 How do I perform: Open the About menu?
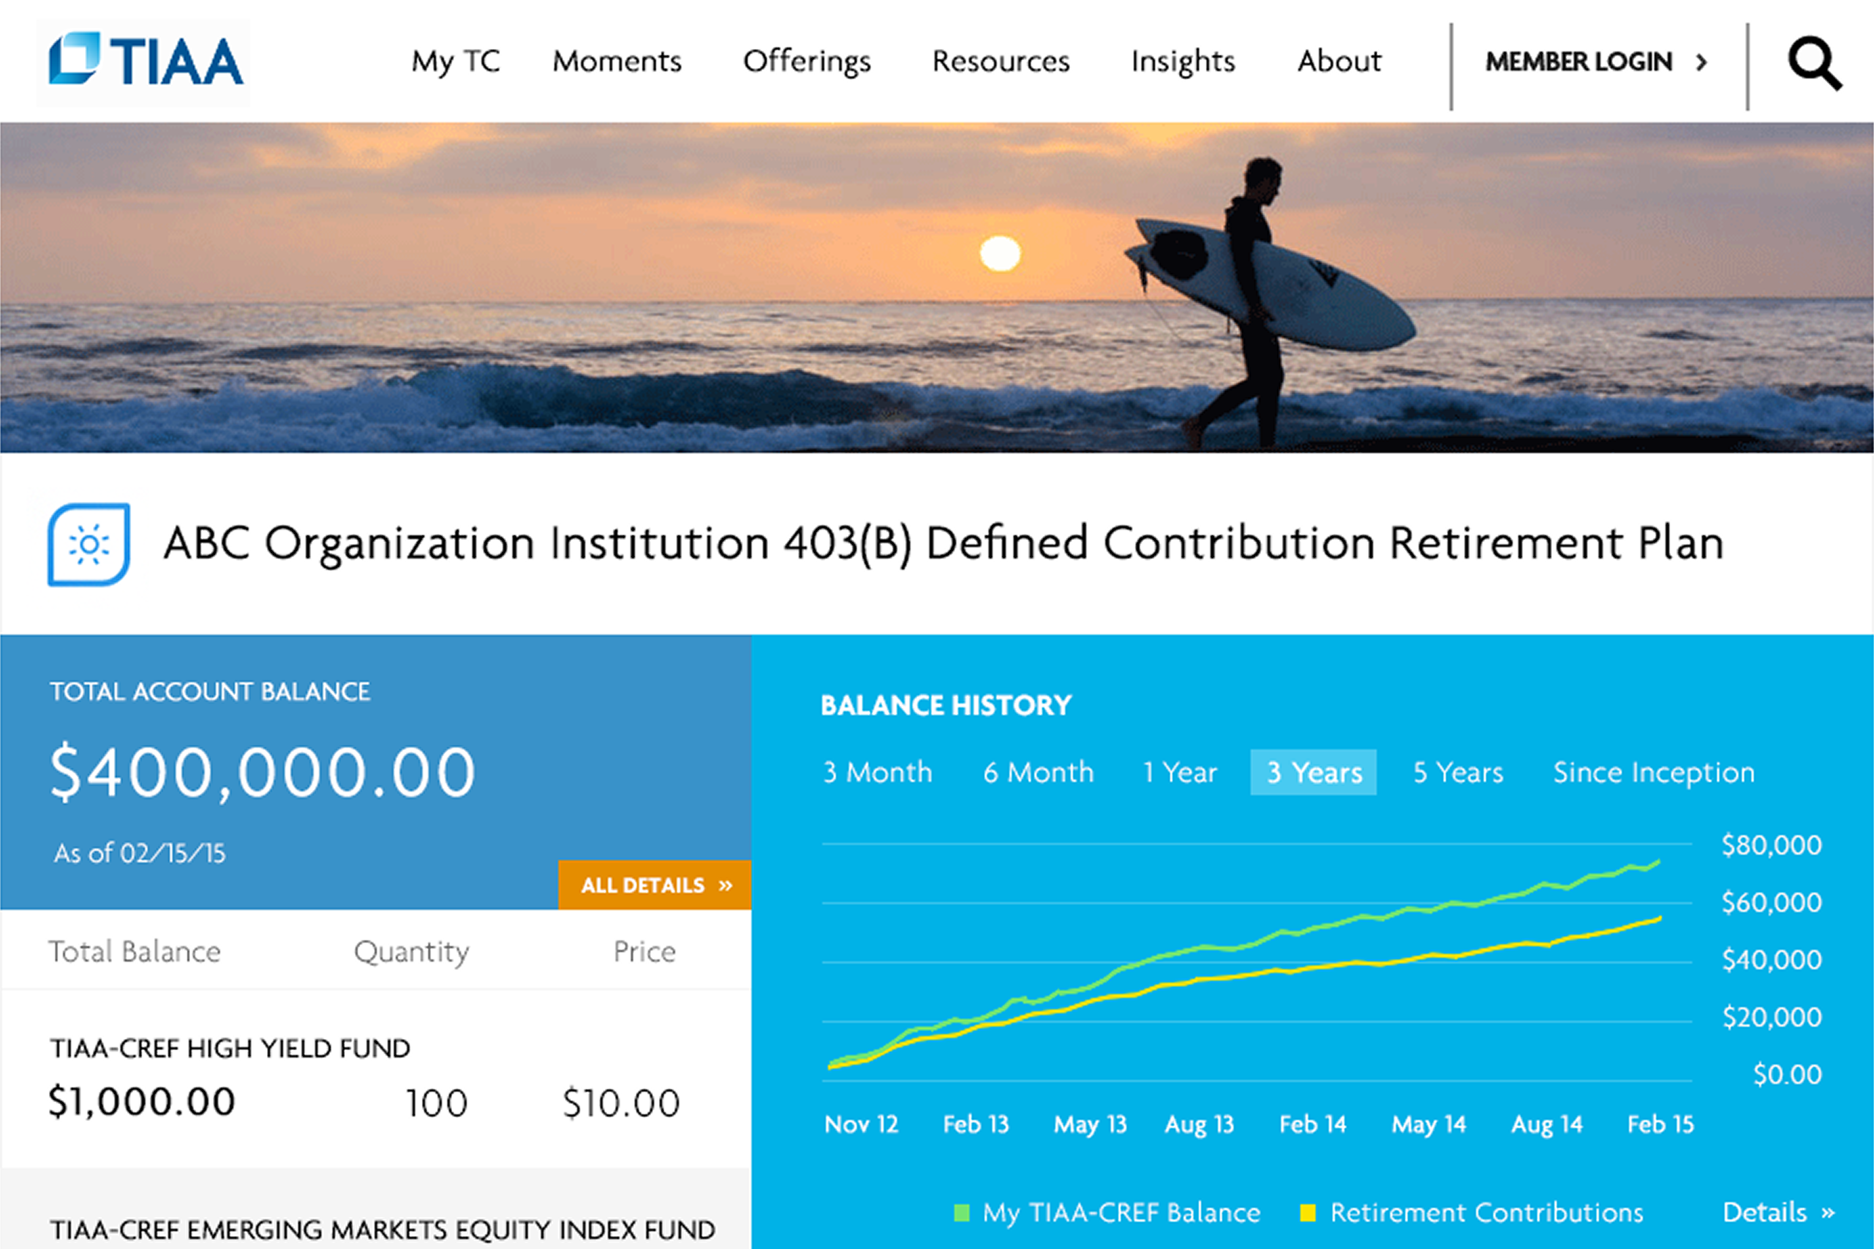1339,61
